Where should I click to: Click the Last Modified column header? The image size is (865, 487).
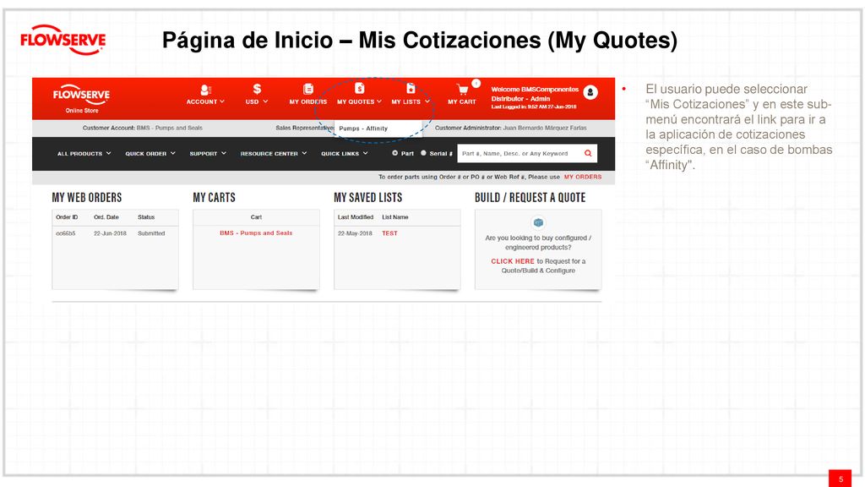point(356,217)
